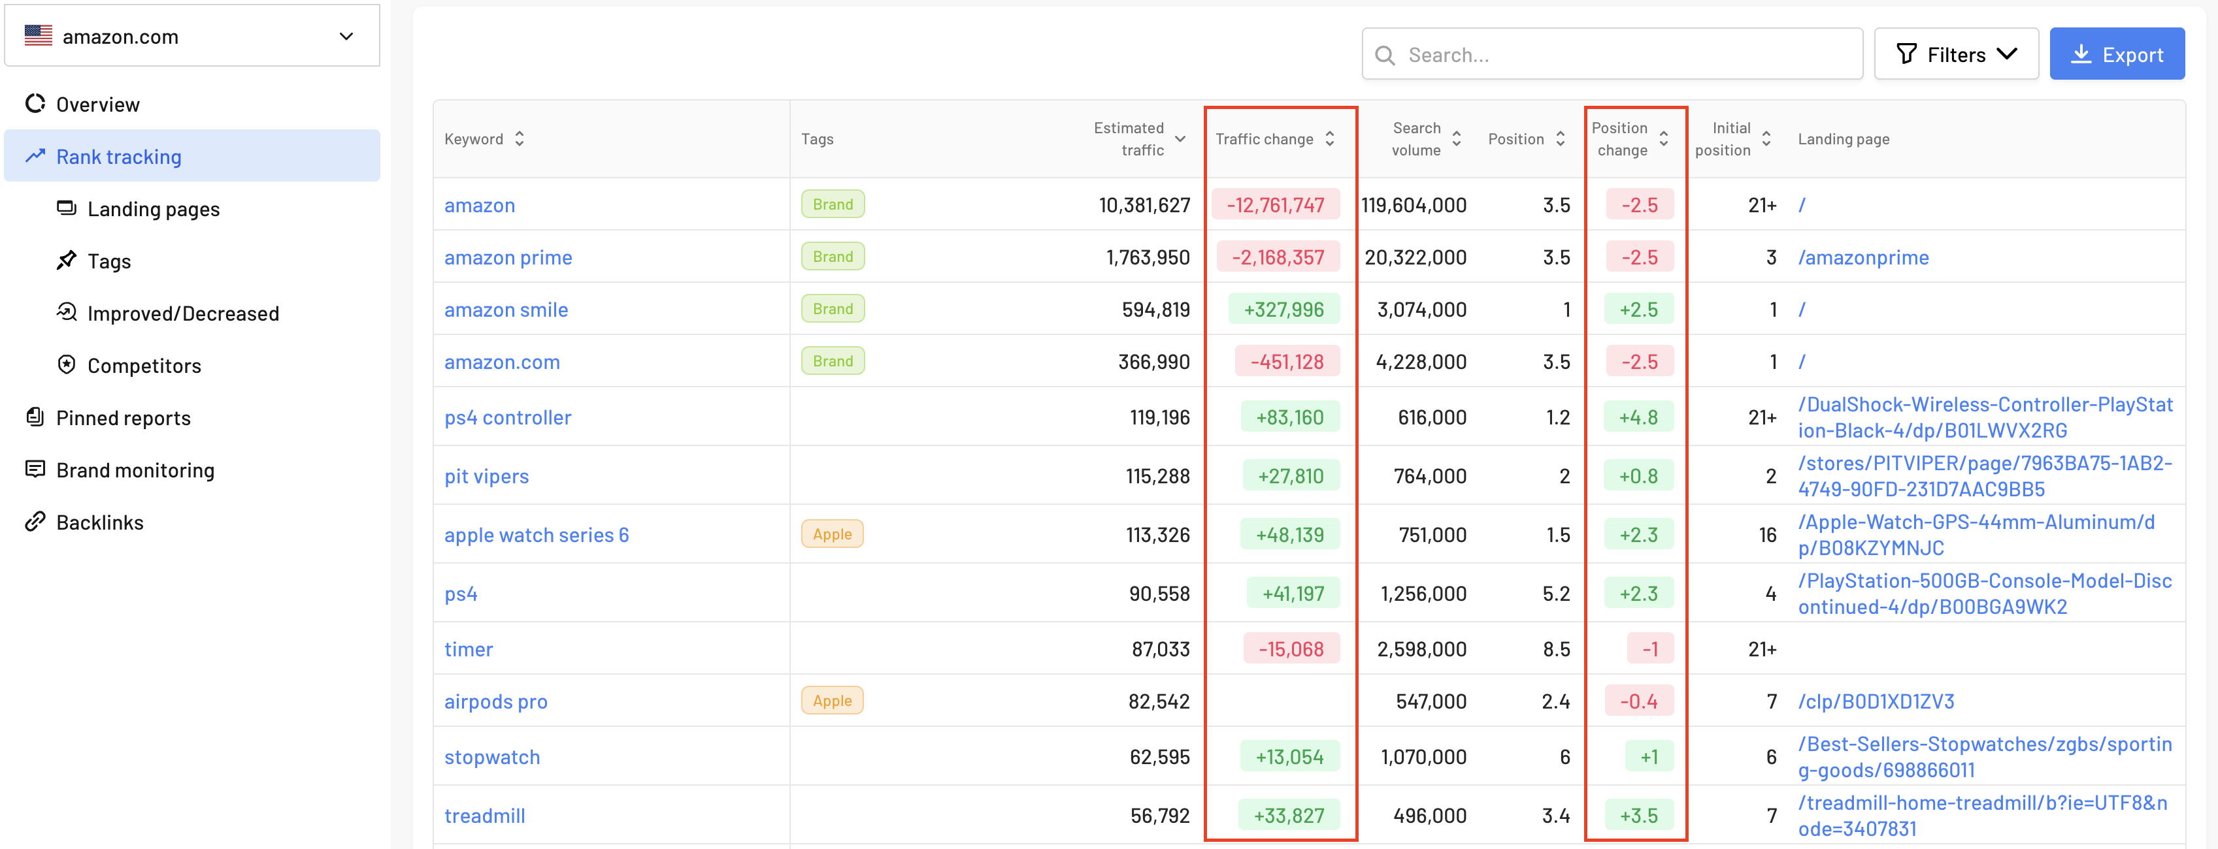2218x849 pixels.
Task: Click the Brand tag on the amazon row
Action: (x=833, y=204)
